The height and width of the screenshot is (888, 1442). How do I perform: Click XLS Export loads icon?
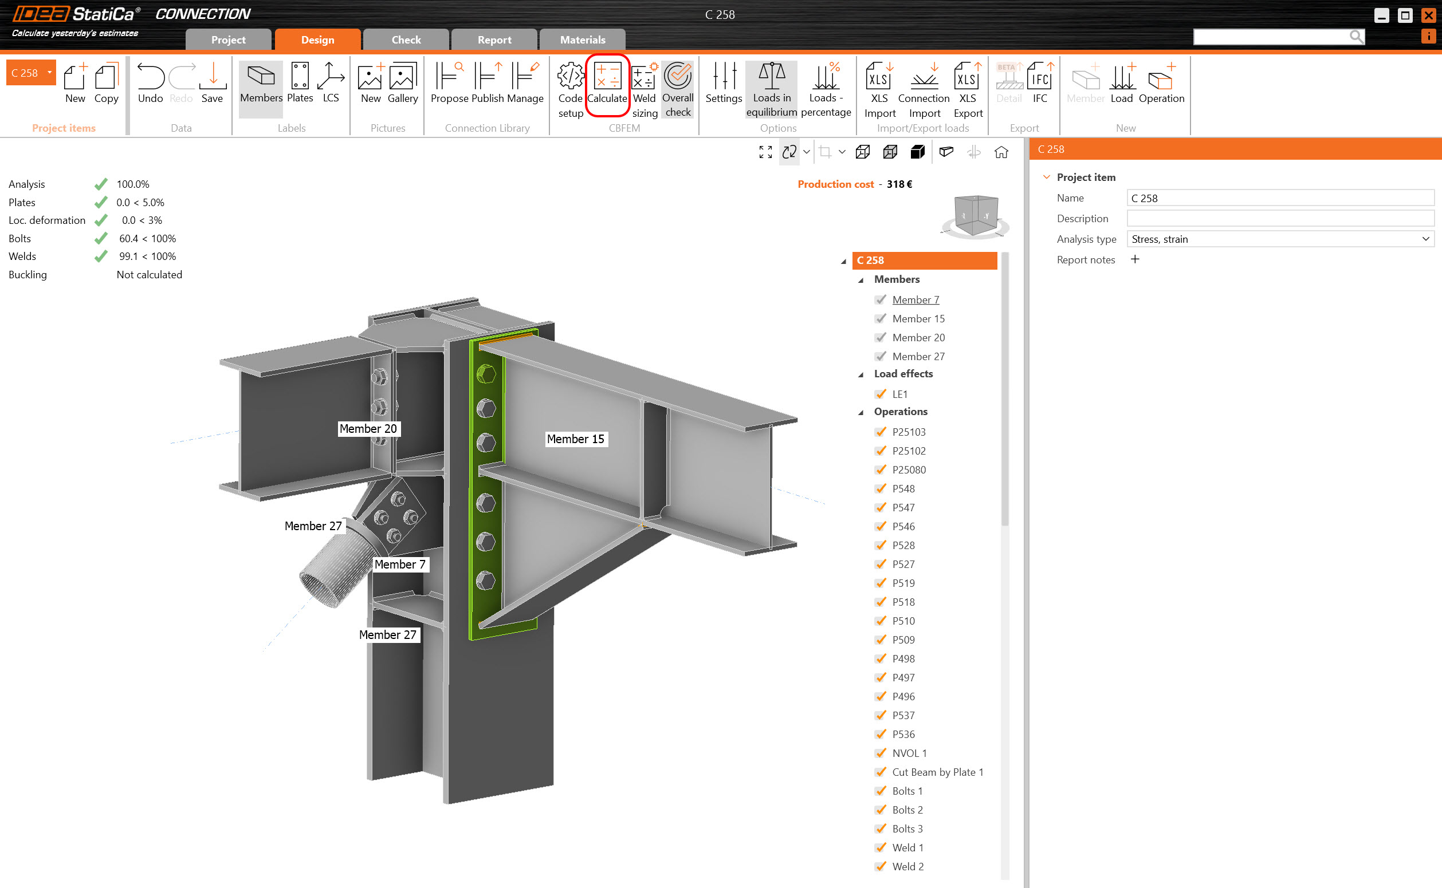coord(967,88)
